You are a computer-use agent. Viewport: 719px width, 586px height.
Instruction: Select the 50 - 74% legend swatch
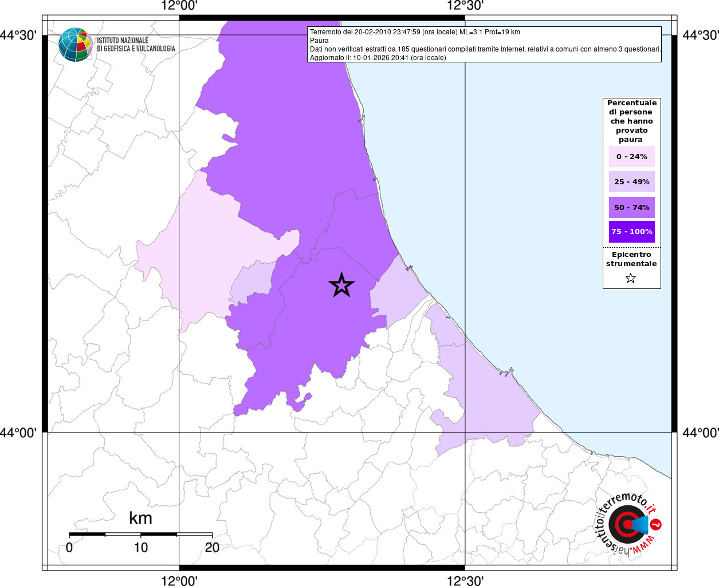(631, 207)
